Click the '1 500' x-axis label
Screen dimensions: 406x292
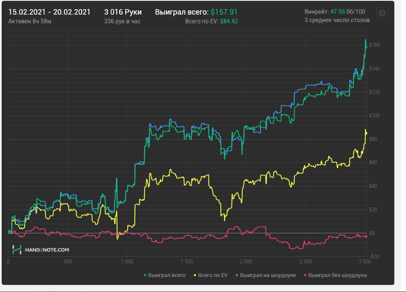coord(186,262)
